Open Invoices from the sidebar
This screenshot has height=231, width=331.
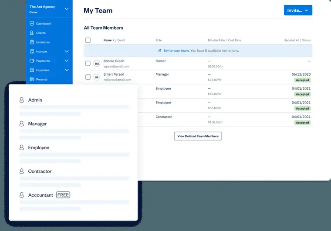click(x=41, y=51)
